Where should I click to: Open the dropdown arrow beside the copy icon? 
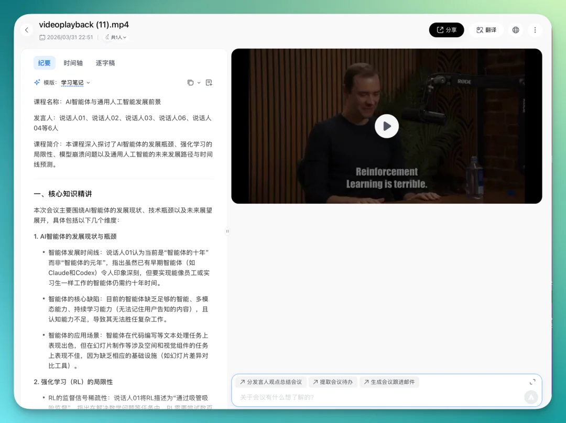click(200, 82)
